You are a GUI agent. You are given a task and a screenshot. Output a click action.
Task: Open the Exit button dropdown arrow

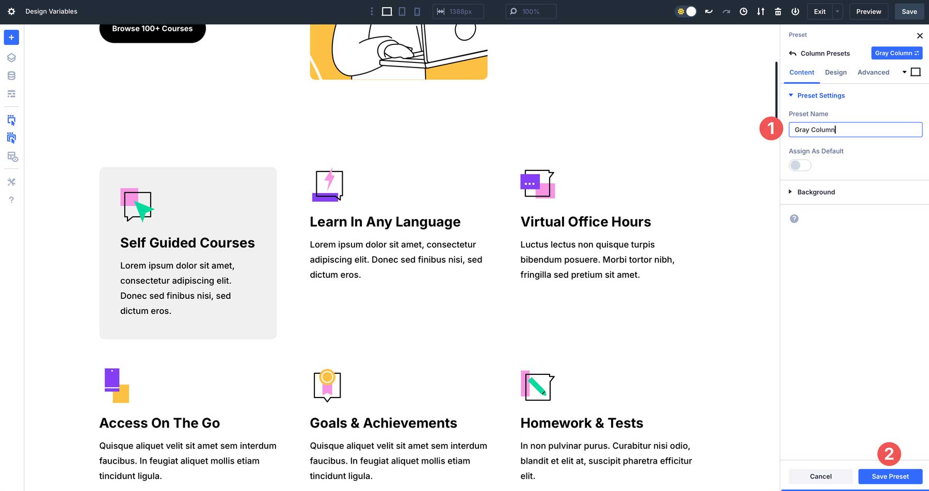point(837,11)
